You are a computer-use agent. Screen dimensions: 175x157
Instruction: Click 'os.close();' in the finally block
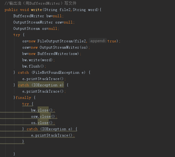(x=43, y=123)
